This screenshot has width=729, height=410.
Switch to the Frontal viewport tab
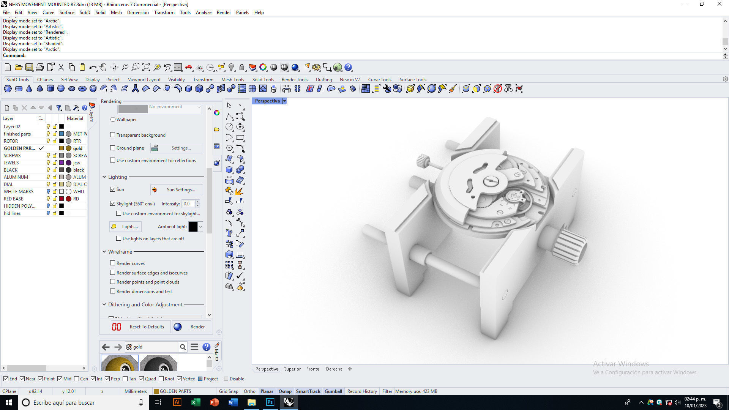pos(313,369)
